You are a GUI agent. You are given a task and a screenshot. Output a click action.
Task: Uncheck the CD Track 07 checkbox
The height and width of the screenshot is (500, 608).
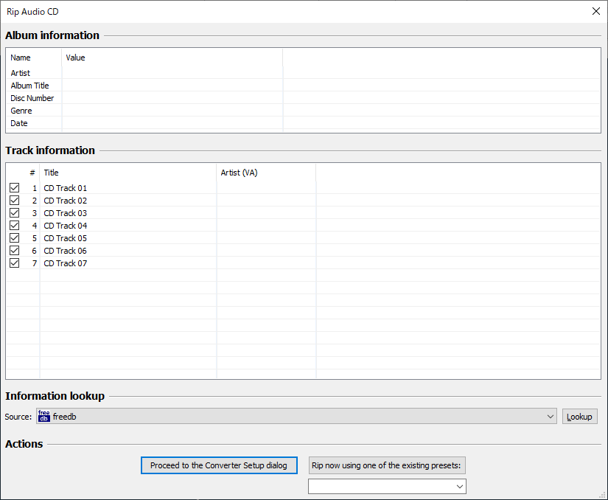click(x=14, y=263)
